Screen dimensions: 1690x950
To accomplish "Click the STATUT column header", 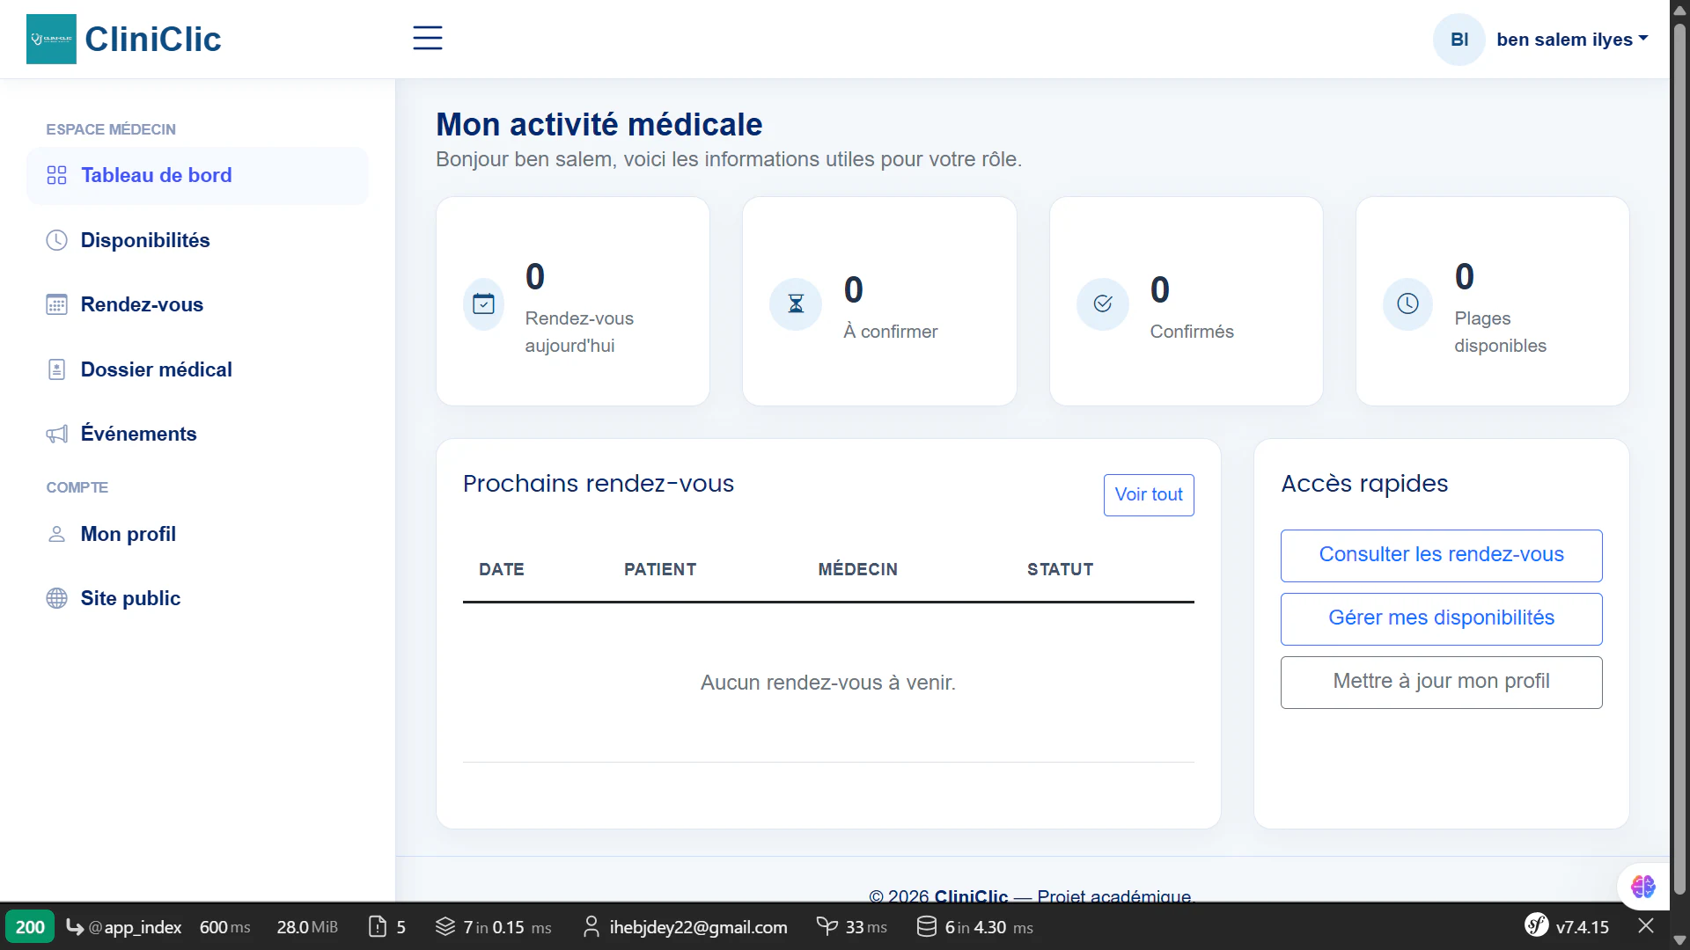I will (x=1060, y=569).
